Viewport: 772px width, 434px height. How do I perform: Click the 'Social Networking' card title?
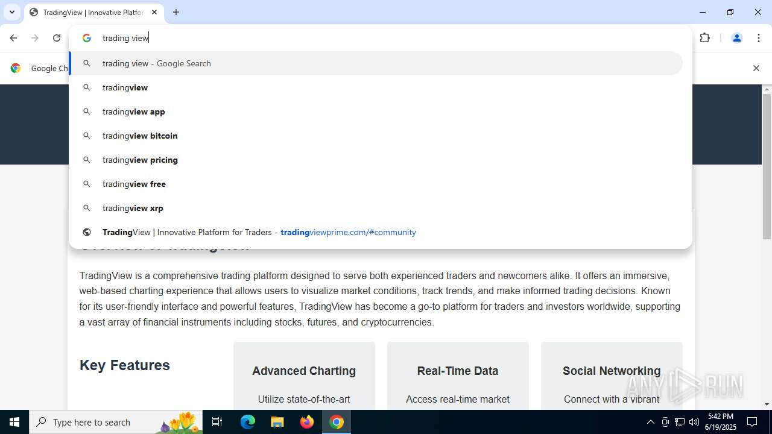point(612,371)
